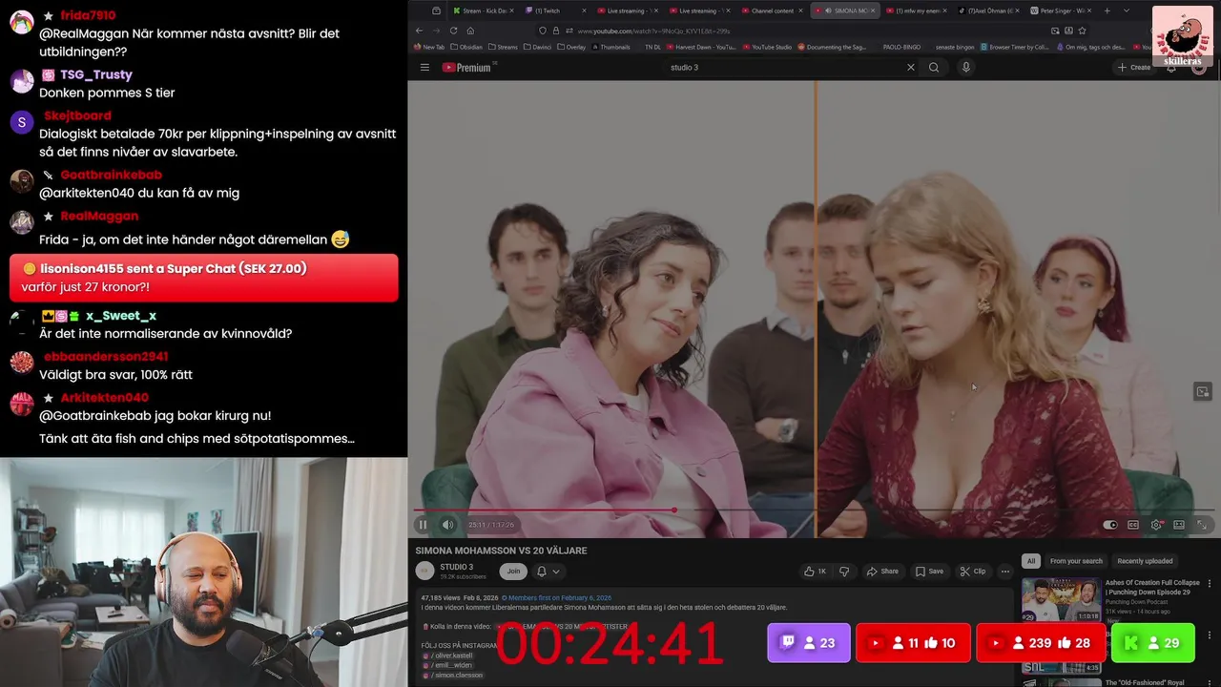Open the player settings gear

click(x=1156, y=525)
